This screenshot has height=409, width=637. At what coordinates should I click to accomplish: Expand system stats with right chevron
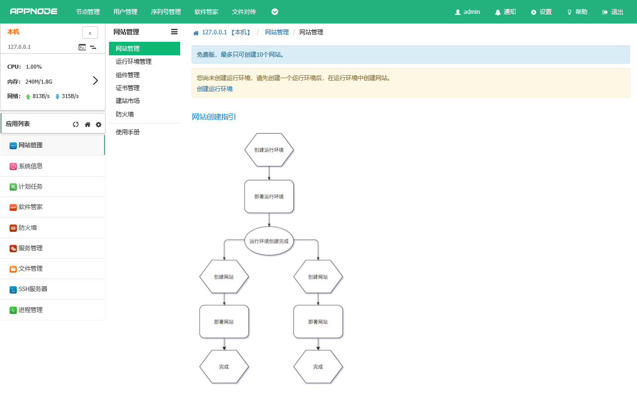[96, 81]
